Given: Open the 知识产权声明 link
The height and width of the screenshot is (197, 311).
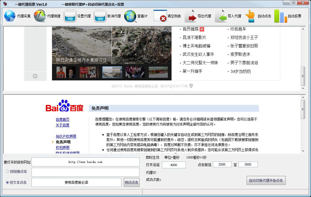Looking at the screenshot, I should click(66, 136).
